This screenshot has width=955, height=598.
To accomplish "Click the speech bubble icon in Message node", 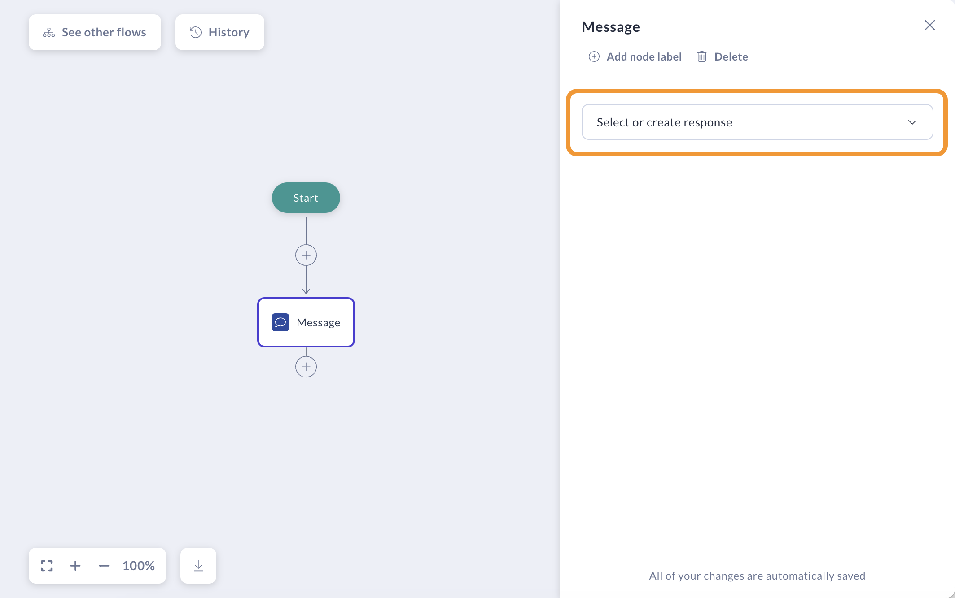I will click(280, 322).
